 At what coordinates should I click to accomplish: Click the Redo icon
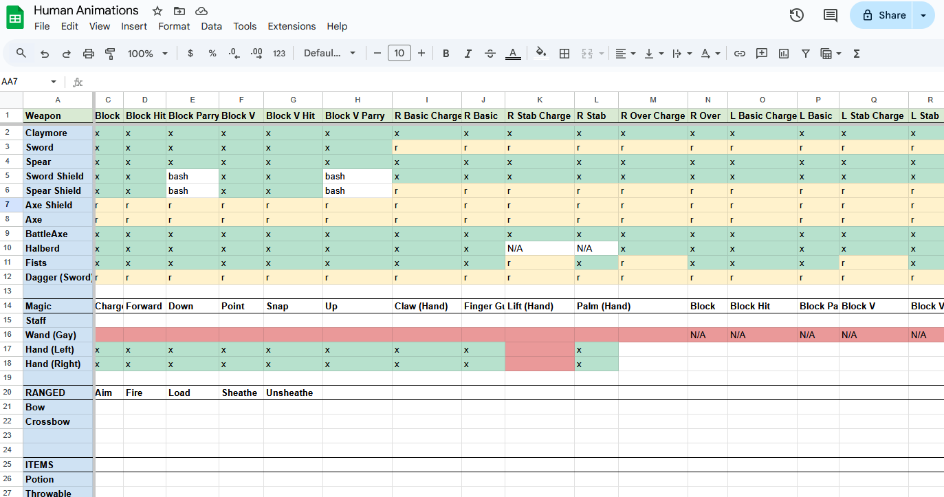tap(67, 53)
